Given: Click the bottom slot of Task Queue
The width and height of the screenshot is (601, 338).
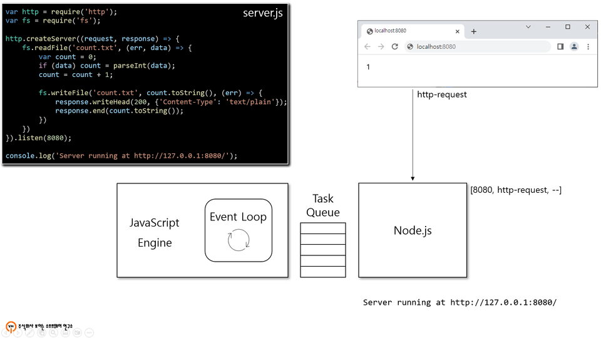Looking at the screenshot, I should pyautogui.click(x=323, y=272).
